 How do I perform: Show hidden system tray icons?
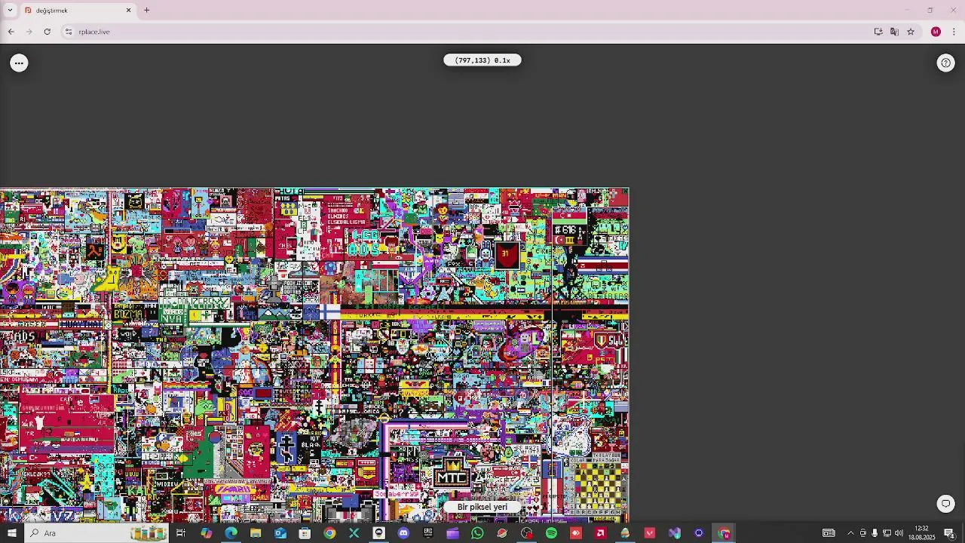[850, 533]
